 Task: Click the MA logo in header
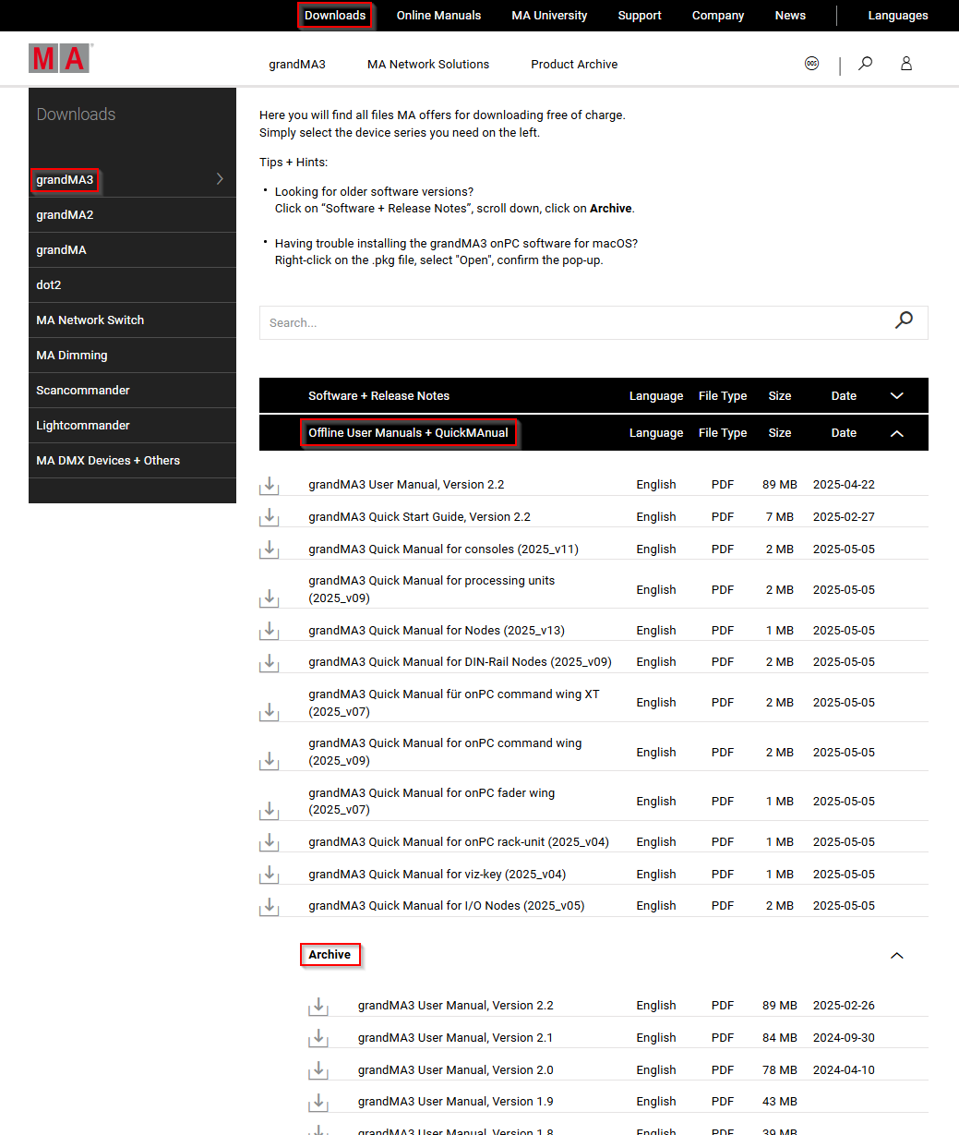click(x=61, y=59)
